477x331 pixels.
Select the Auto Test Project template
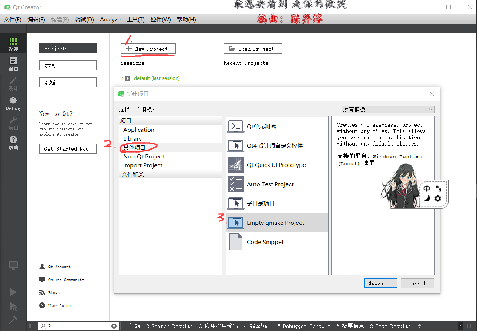coord(276,184)
